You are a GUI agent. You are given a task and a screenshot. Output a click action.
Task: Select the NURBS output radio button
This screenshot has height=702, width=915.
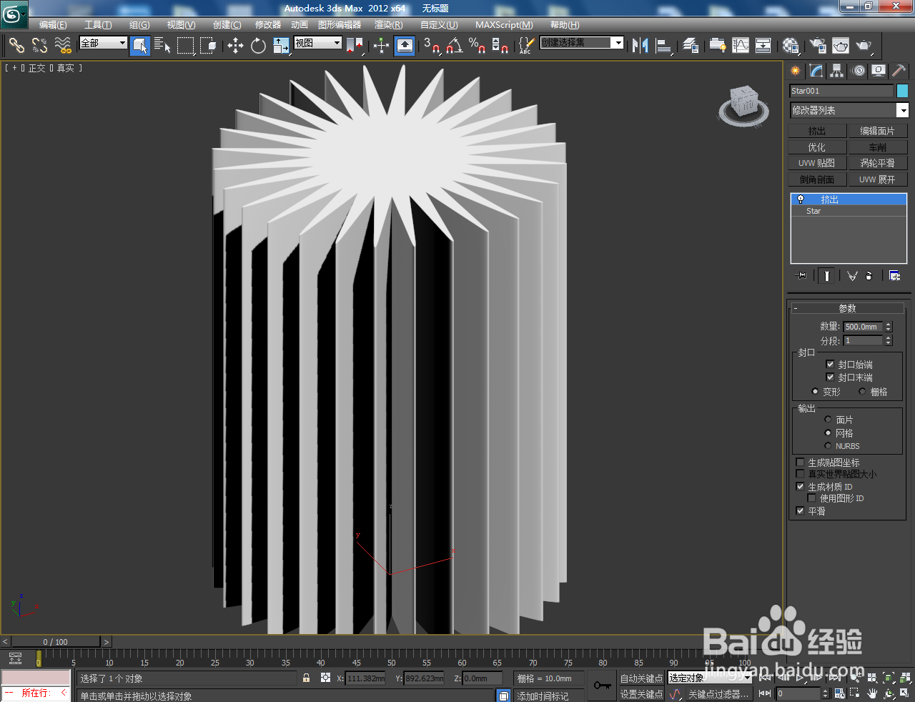(x=828, y=445)
